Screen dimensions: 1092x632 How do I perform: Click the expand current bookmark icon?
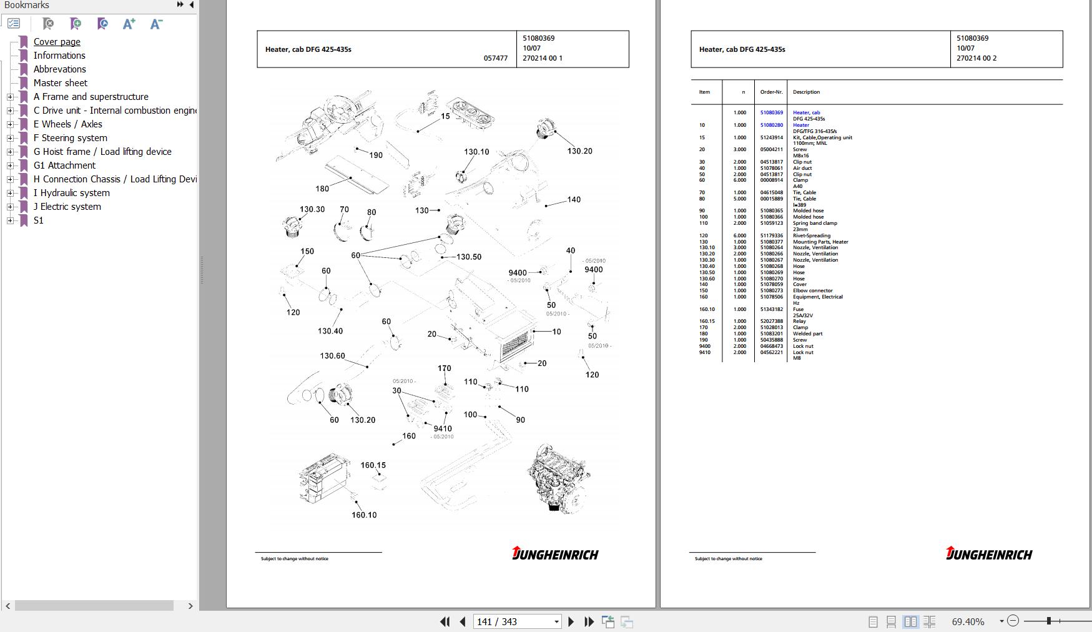(x=103, y=24)
